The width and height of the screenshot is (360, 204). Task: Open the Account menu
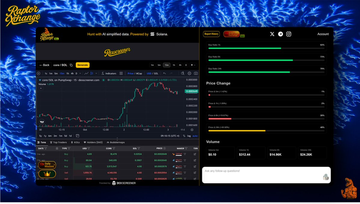pyautogui.click(x=323, y=34)
